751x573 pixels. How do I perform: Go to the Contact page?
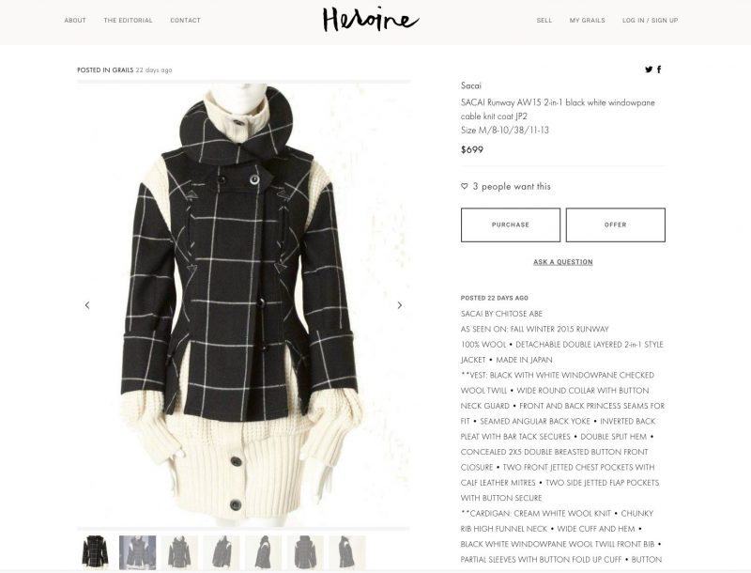(x=185, y=20)
